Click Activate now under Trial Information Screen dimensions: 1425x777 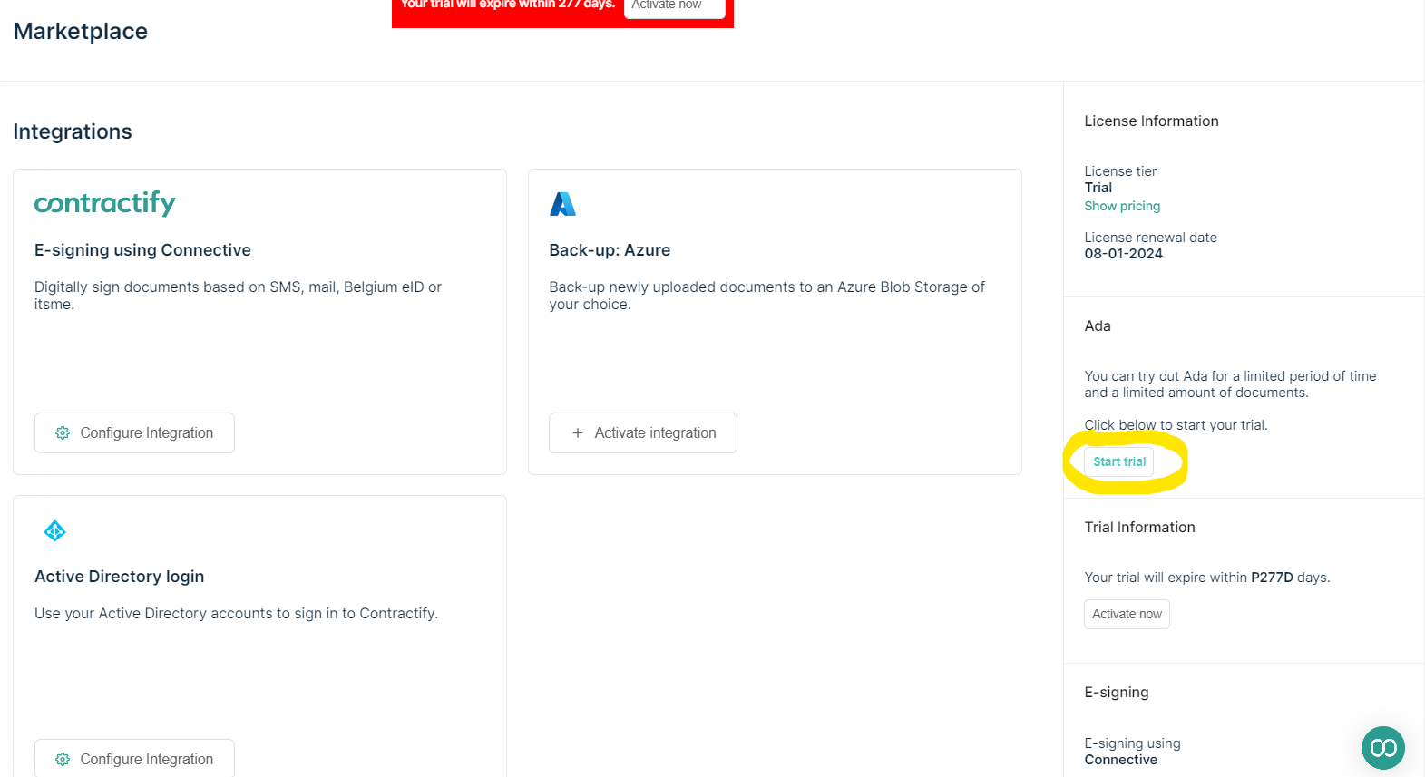[x=1127, y=614]
